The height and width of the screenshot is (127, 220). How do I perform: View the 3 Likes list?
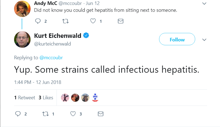(x=46, y=98)
